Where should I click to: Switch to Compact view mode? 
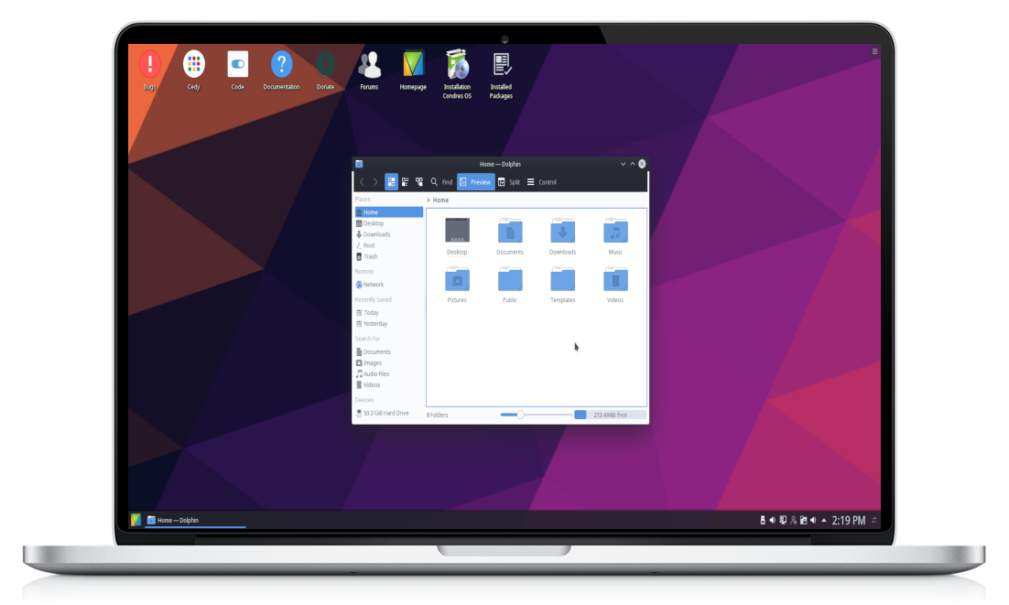pos(406,182)
